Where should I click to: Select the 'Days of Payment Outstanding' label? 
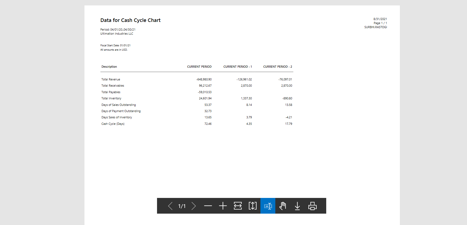(121, 111)
